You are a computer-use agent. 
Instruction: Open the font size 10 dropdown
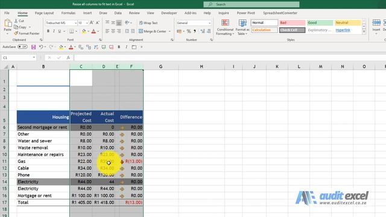click(x=87, y=23)
